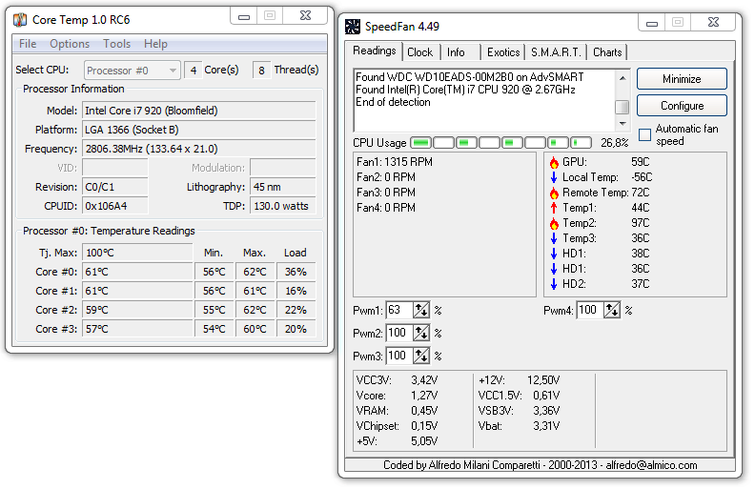Click the Lithography value 45 nm
The image size is (755, 489).
[282, 187]
